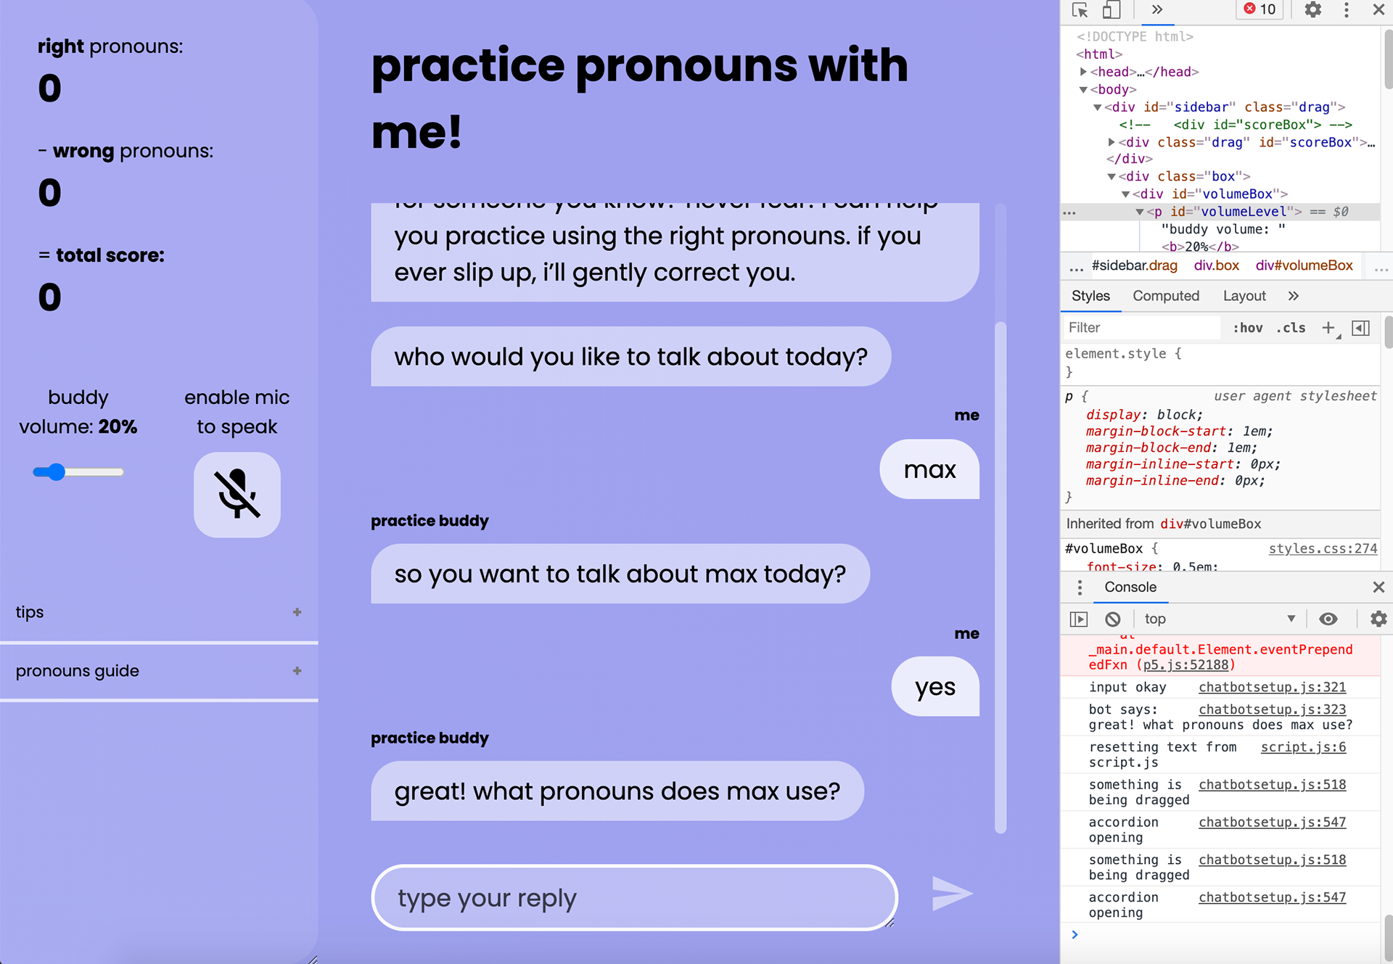Collapse the div id sidebar node
The width and height of the screenshot is (1393, 964).
point(1098,107)
